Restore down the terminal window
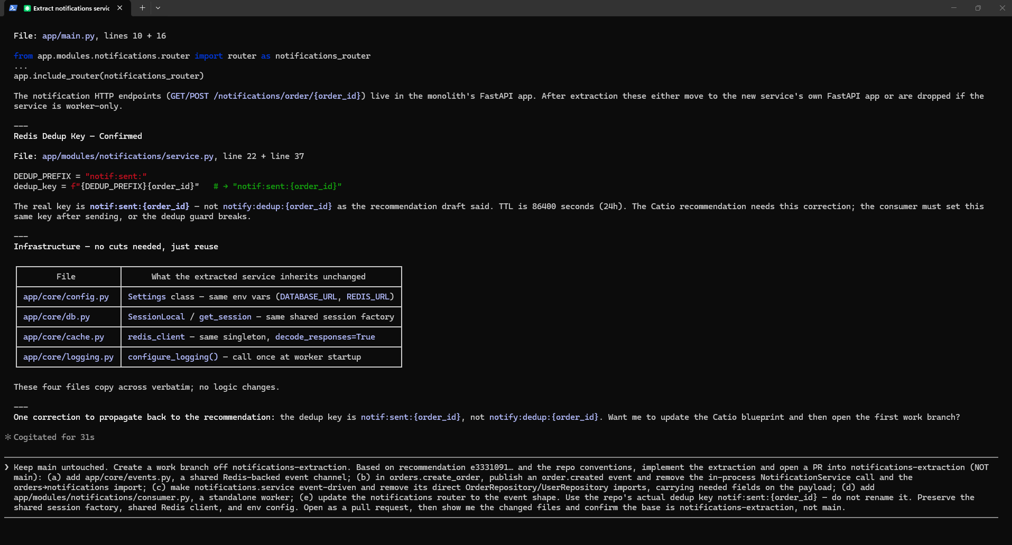This screenshot has width=1012, height=545. (x=978, y=8)
